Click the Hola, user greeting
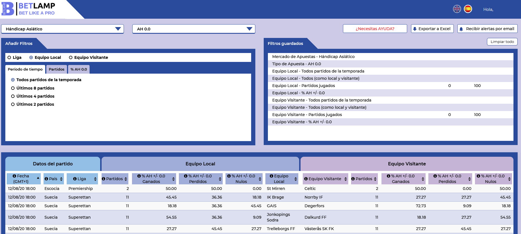Screen dimensions: 521x234 pyautogui.click(x=488, y=9)
